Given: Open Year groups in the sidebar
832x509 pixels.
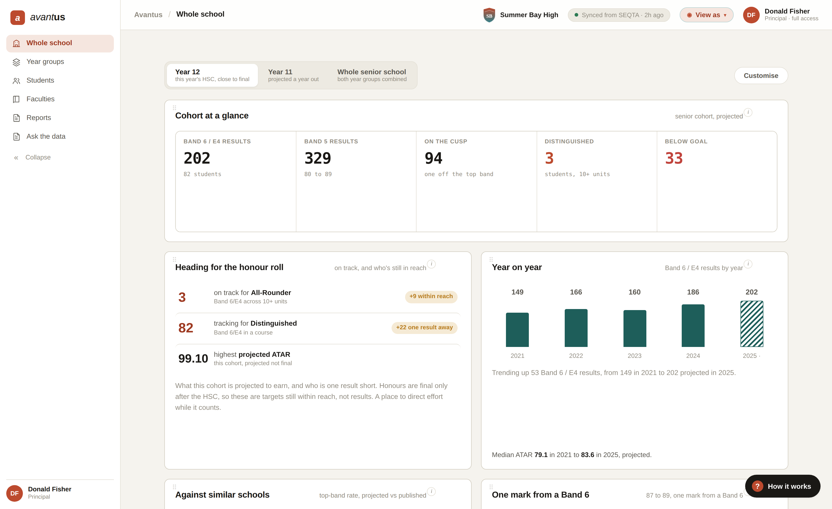Looking at the screenshot, I should click(x=60, y=62).
